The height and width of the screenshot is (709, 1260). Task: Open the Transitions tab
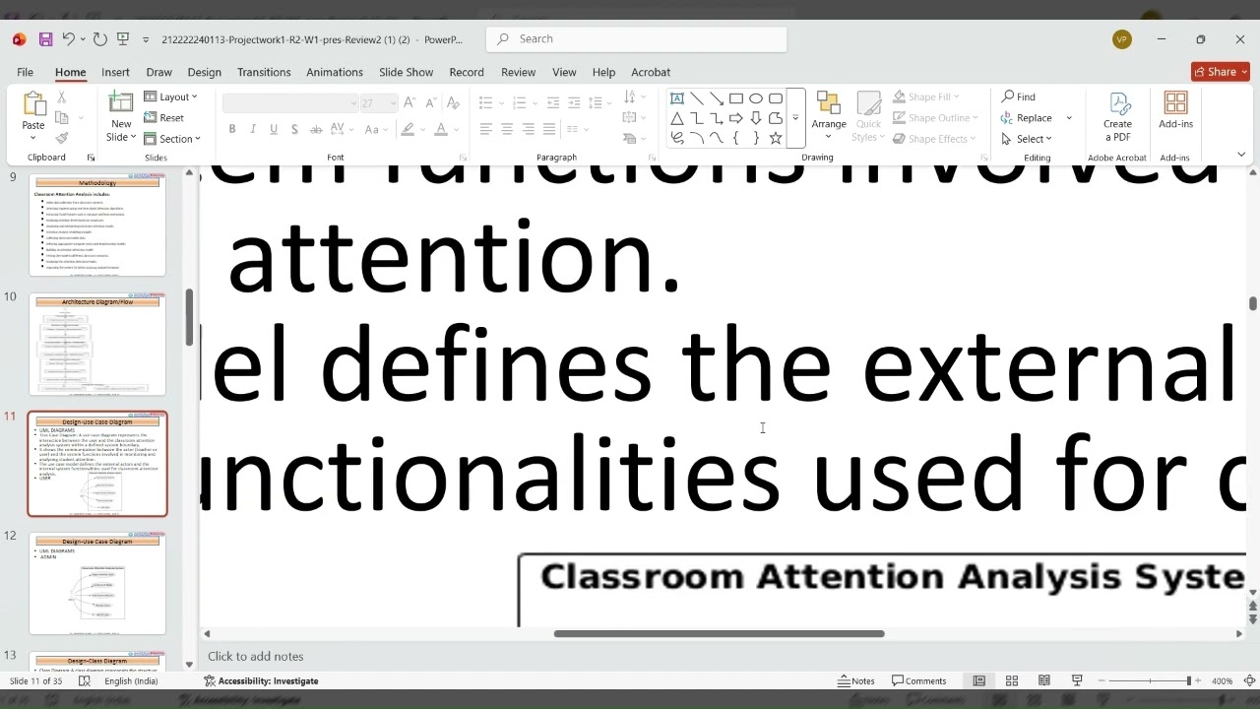(264, 72)
